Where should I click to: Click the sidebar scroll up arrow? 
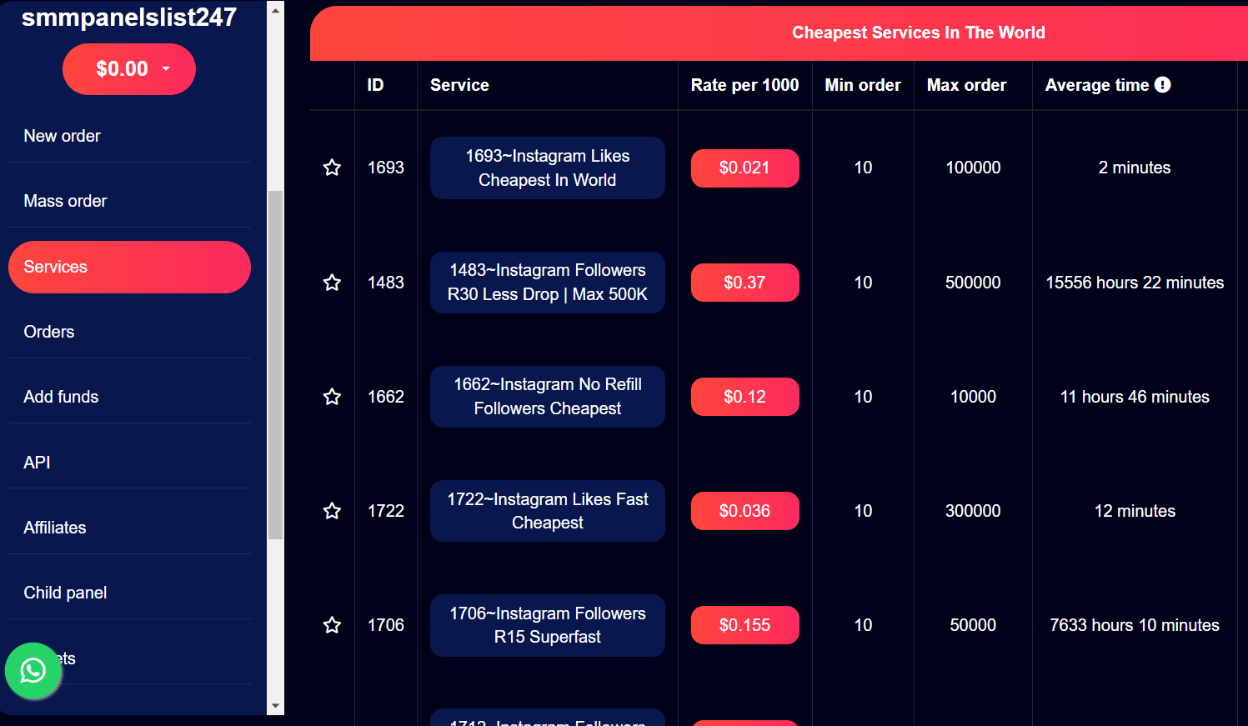pyautogui.click(x=275, y=10)
